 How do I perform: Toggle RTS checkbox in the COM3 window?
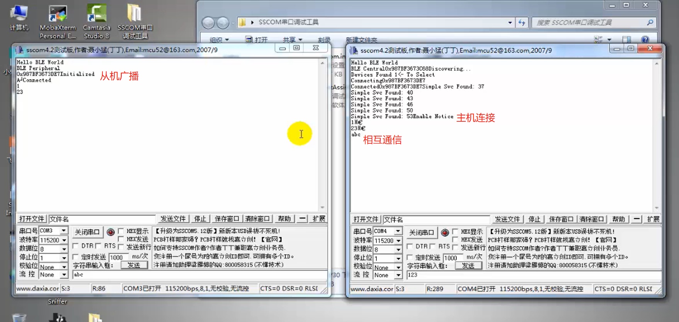(x=98, y=246)
